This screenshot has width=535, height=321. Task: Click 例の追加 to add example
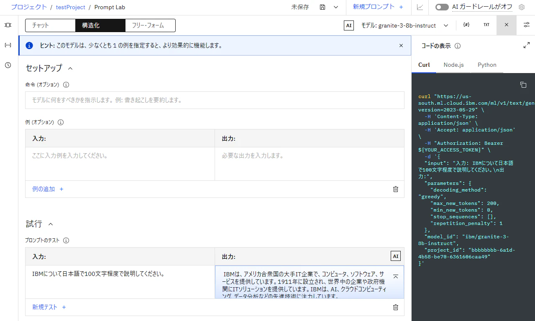click(x=48, y=189)
